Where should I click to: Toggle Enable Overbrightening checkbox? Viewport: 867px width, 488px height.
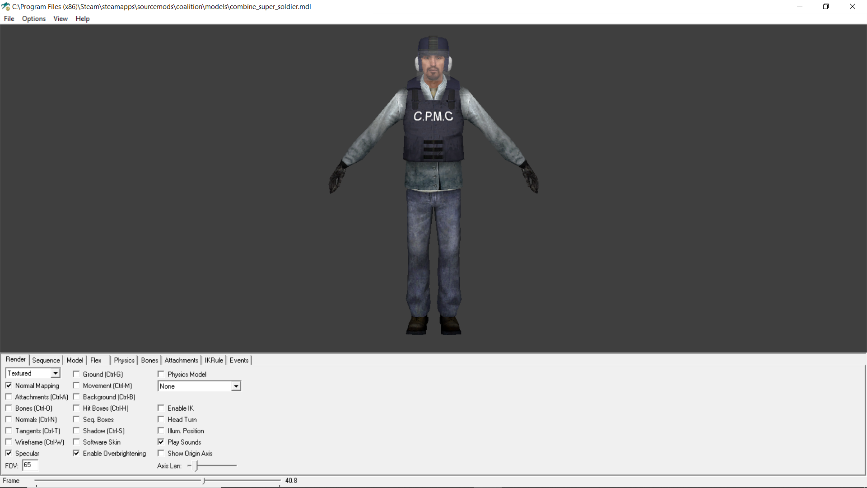click(75, 453)
